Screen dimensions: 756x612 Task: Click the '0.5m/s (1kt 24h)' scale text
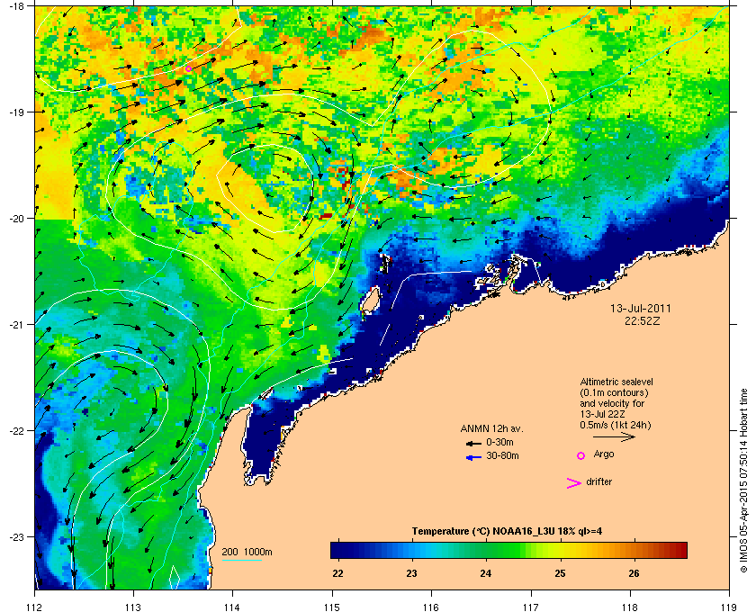(x=616, y=426)
